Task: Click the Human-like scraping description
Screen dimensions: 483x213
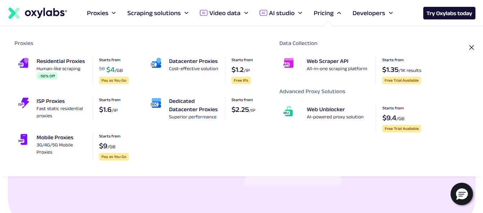Action: (58, 69)
